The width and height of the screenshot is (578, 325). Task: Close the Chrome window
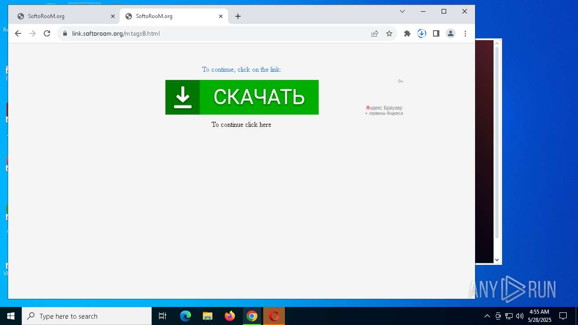pyautogui.click(x=465, y=11)
